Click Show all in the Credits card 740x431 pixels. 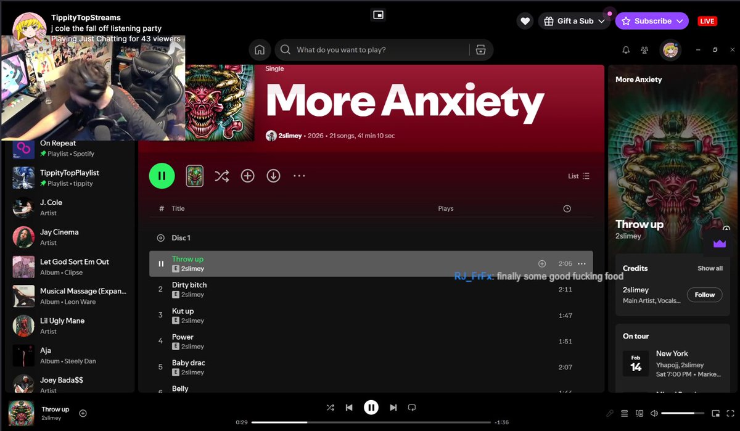click(x=710, y=268)
